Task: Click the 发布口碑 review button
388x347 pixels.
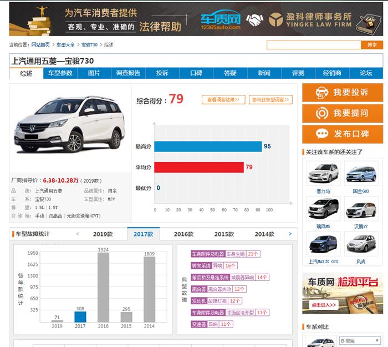Action: click(343, 134)
